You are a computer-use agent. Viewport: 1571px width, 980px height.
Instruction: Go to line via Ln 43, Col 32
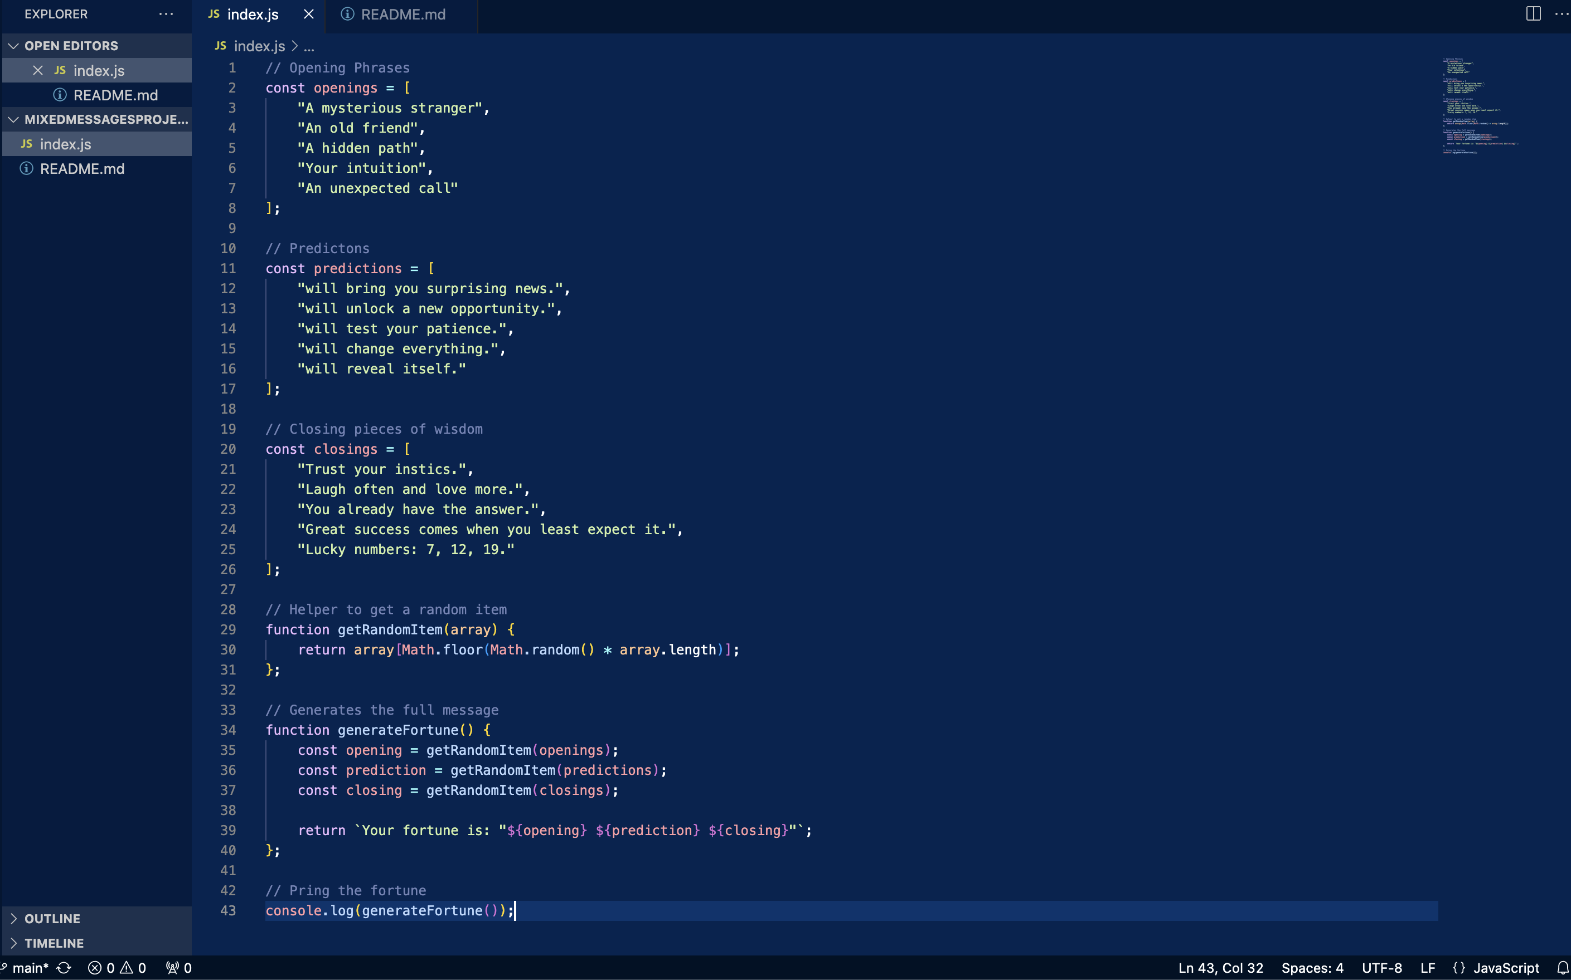(1220, 968)
